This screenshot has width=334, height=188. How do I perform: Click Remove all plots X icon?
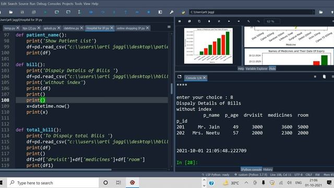219,21
